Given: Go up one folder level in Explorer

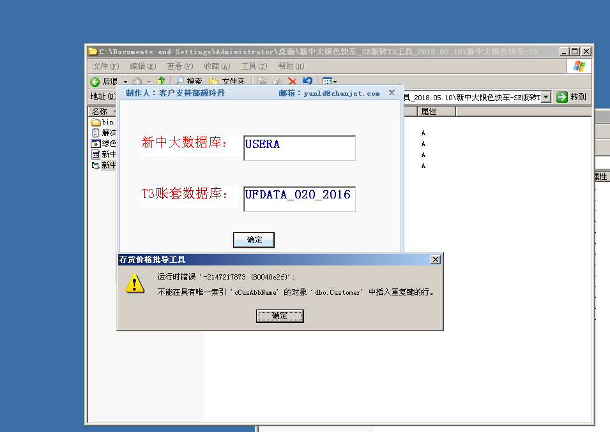Looking at the screenshot, I should [x=161, y=81].
